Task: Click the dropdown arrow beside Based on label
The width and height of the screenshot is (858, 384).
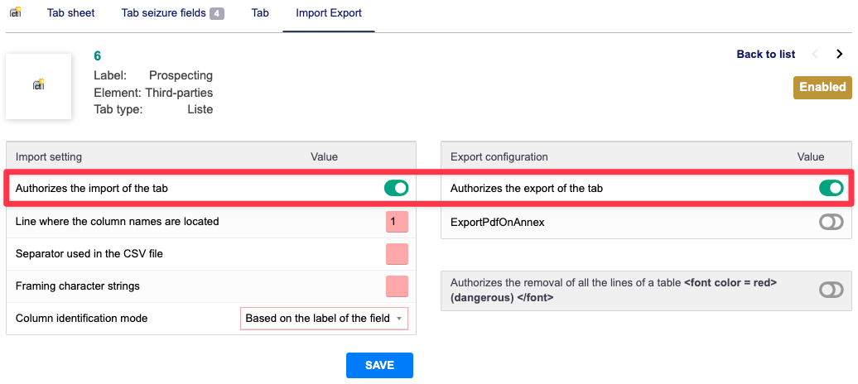Action: [399, 319]
